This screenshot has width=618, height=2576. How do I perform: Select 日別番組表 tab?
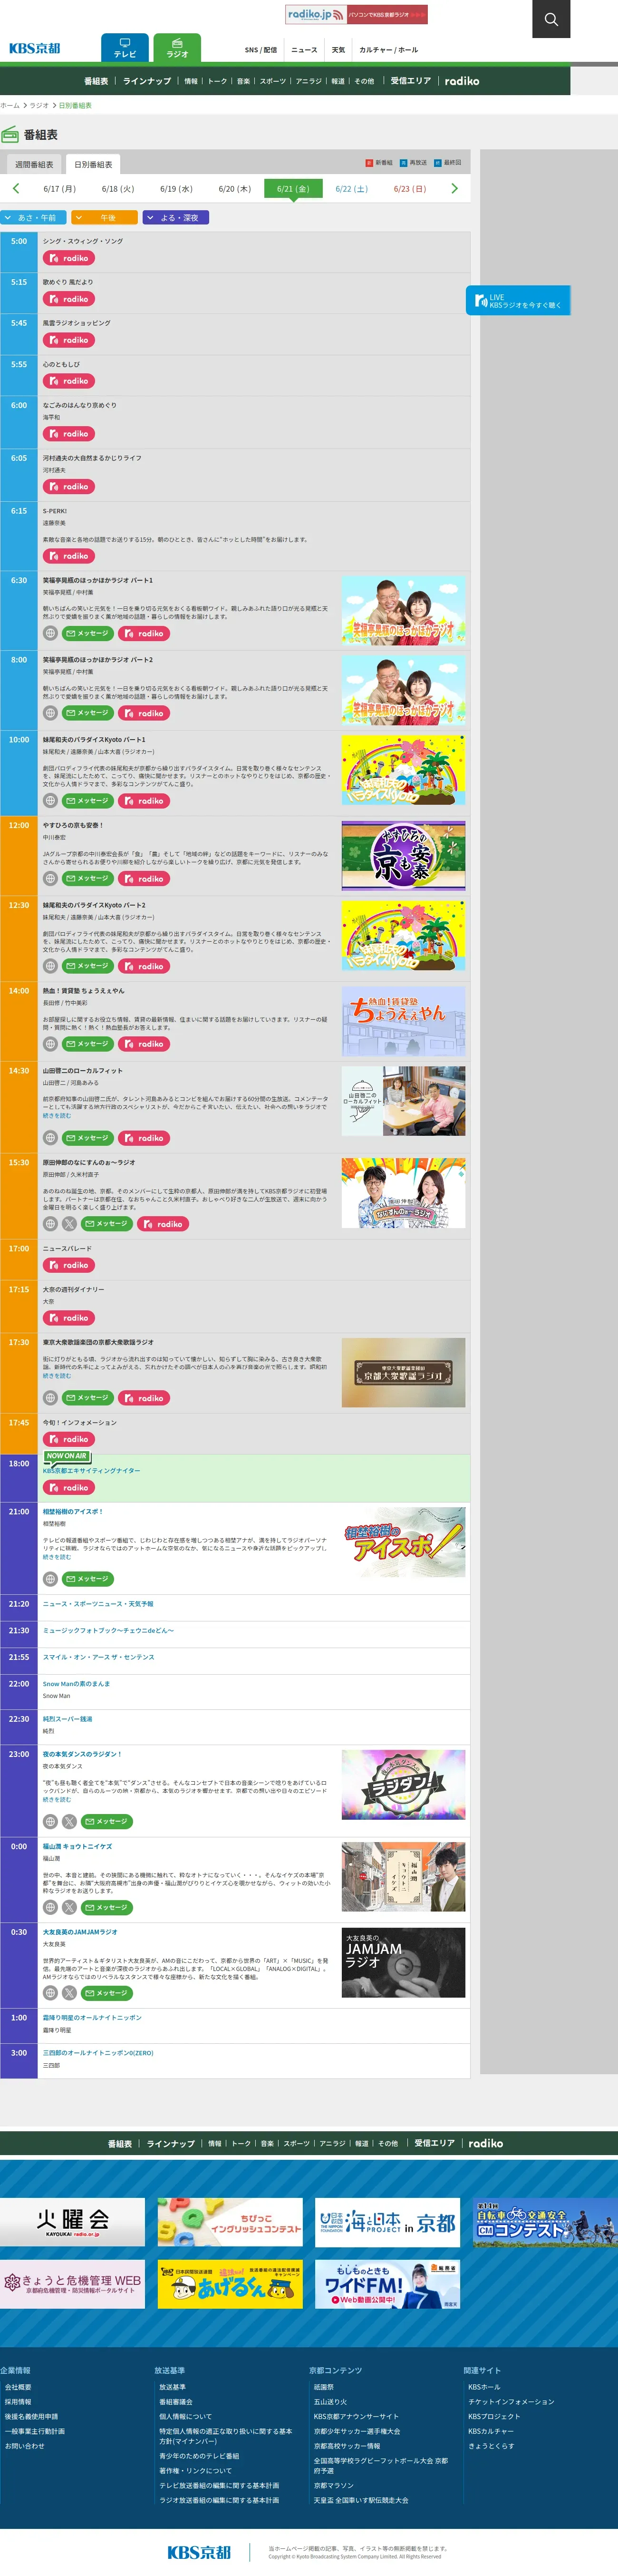[93, 164]
